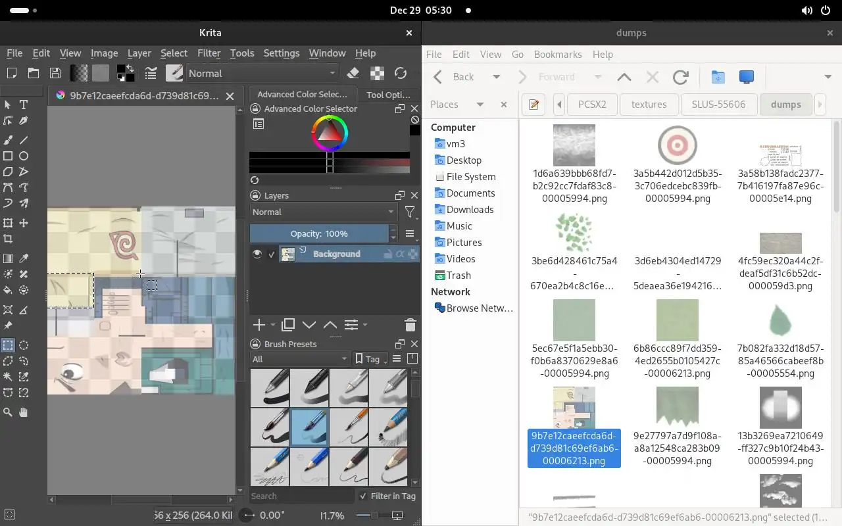Open Krita Settings menu
Screen dimensions: 842x526
pyautogui.click(x=282, y=53)
